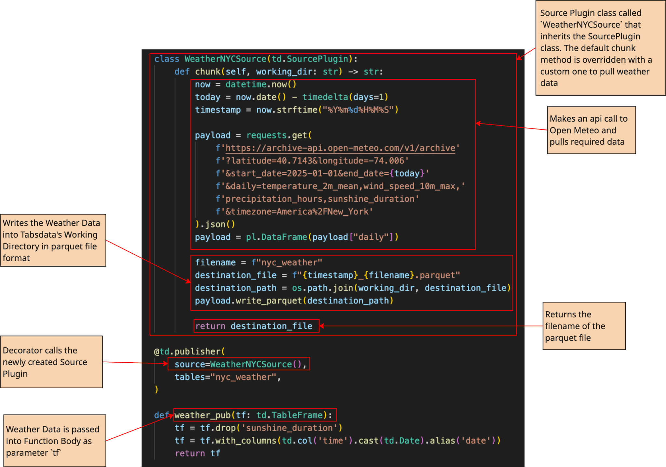Click the '@td.publisher(' decorator line

[189, 351]
